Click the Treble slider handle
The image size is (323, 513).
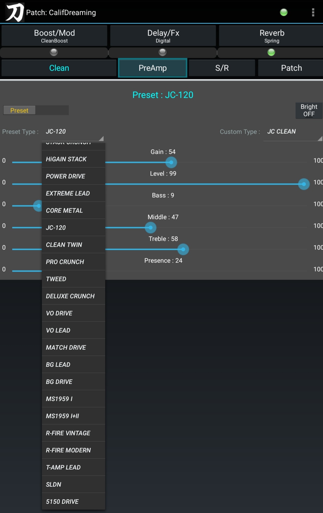click(x=183, y=249)
